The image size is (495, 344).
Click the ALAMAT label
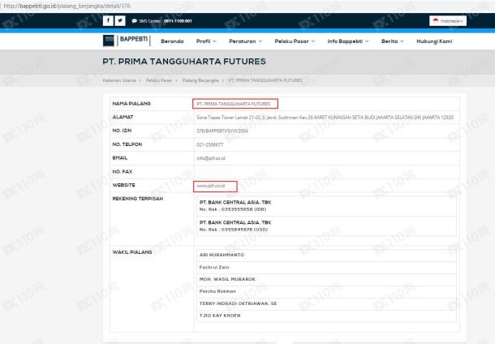(123, 117)
